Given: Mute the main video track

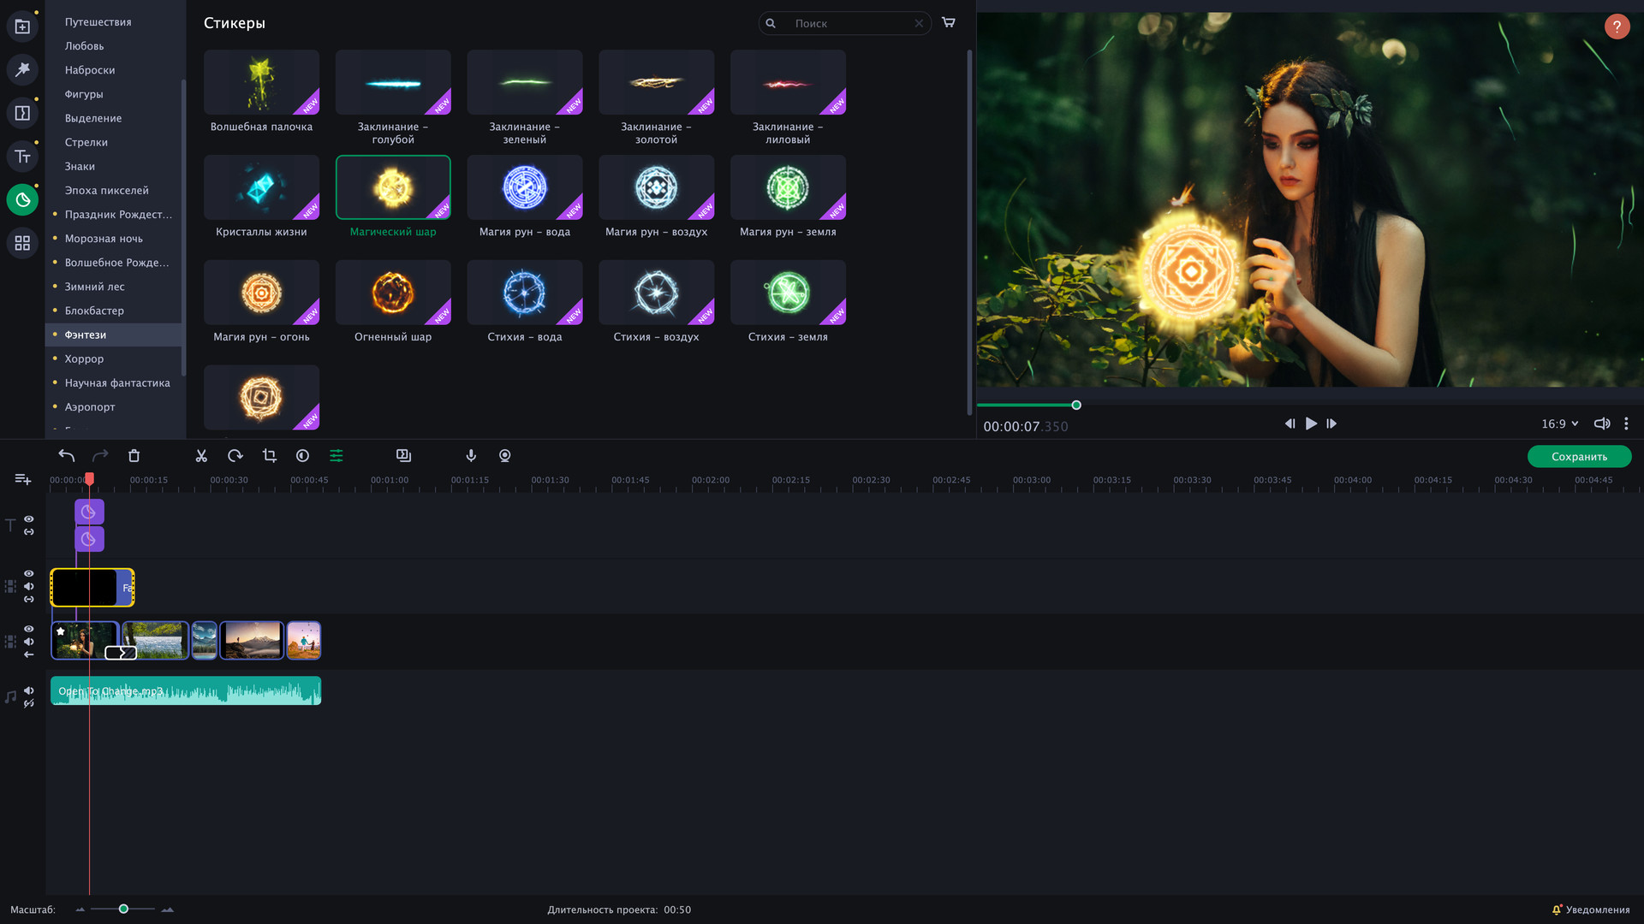Looking at the screenshot, I should (x=29, y=642).
